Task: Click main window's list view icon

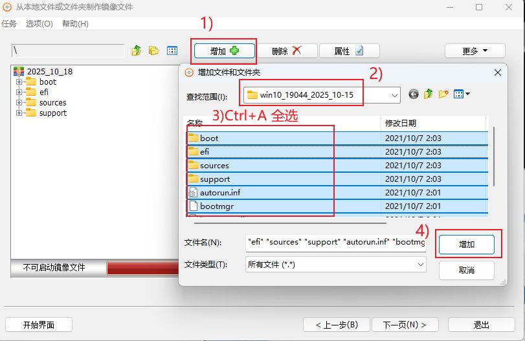Action: 172,50
